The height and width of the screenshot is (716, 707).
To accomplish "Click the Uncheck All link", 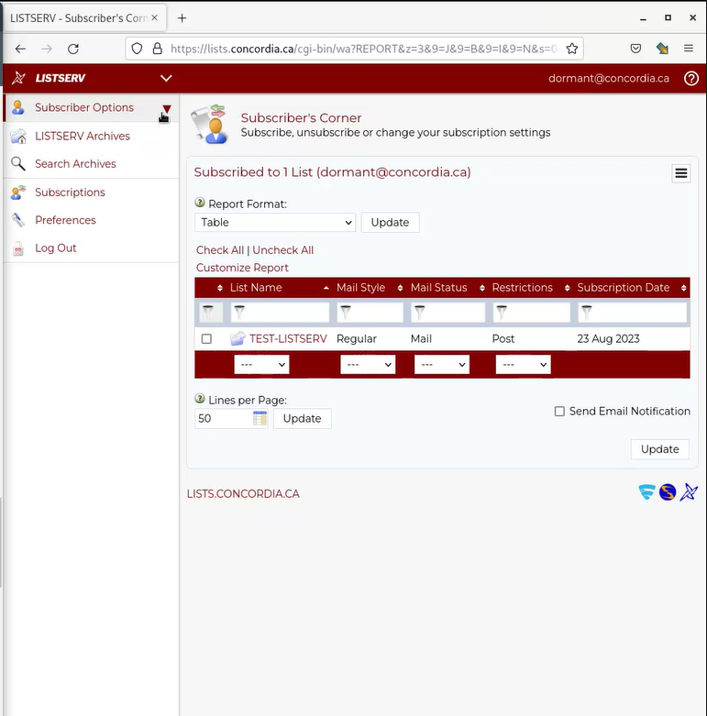I will (283, 250).
